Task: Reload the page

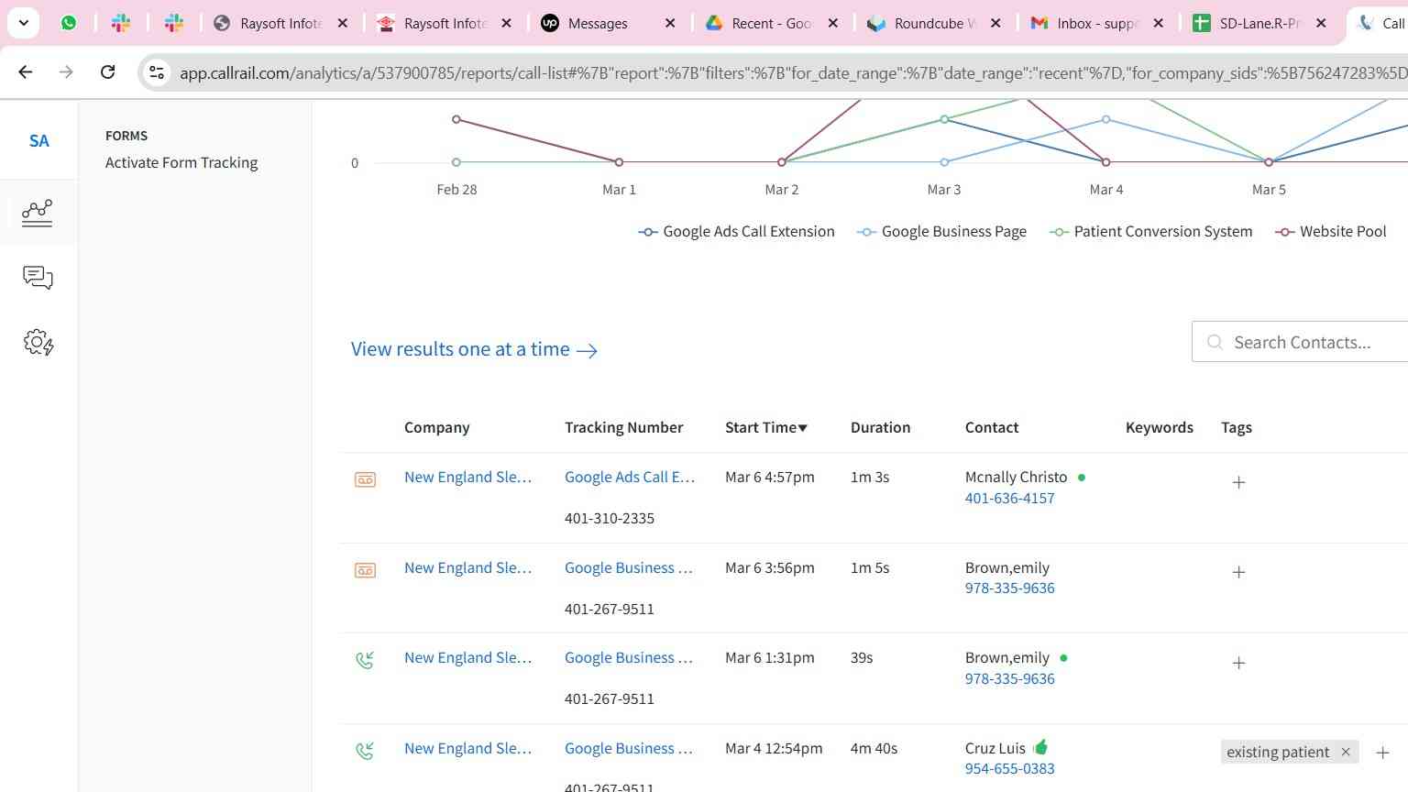Action: pyautogui.click(x=107, y=71)
